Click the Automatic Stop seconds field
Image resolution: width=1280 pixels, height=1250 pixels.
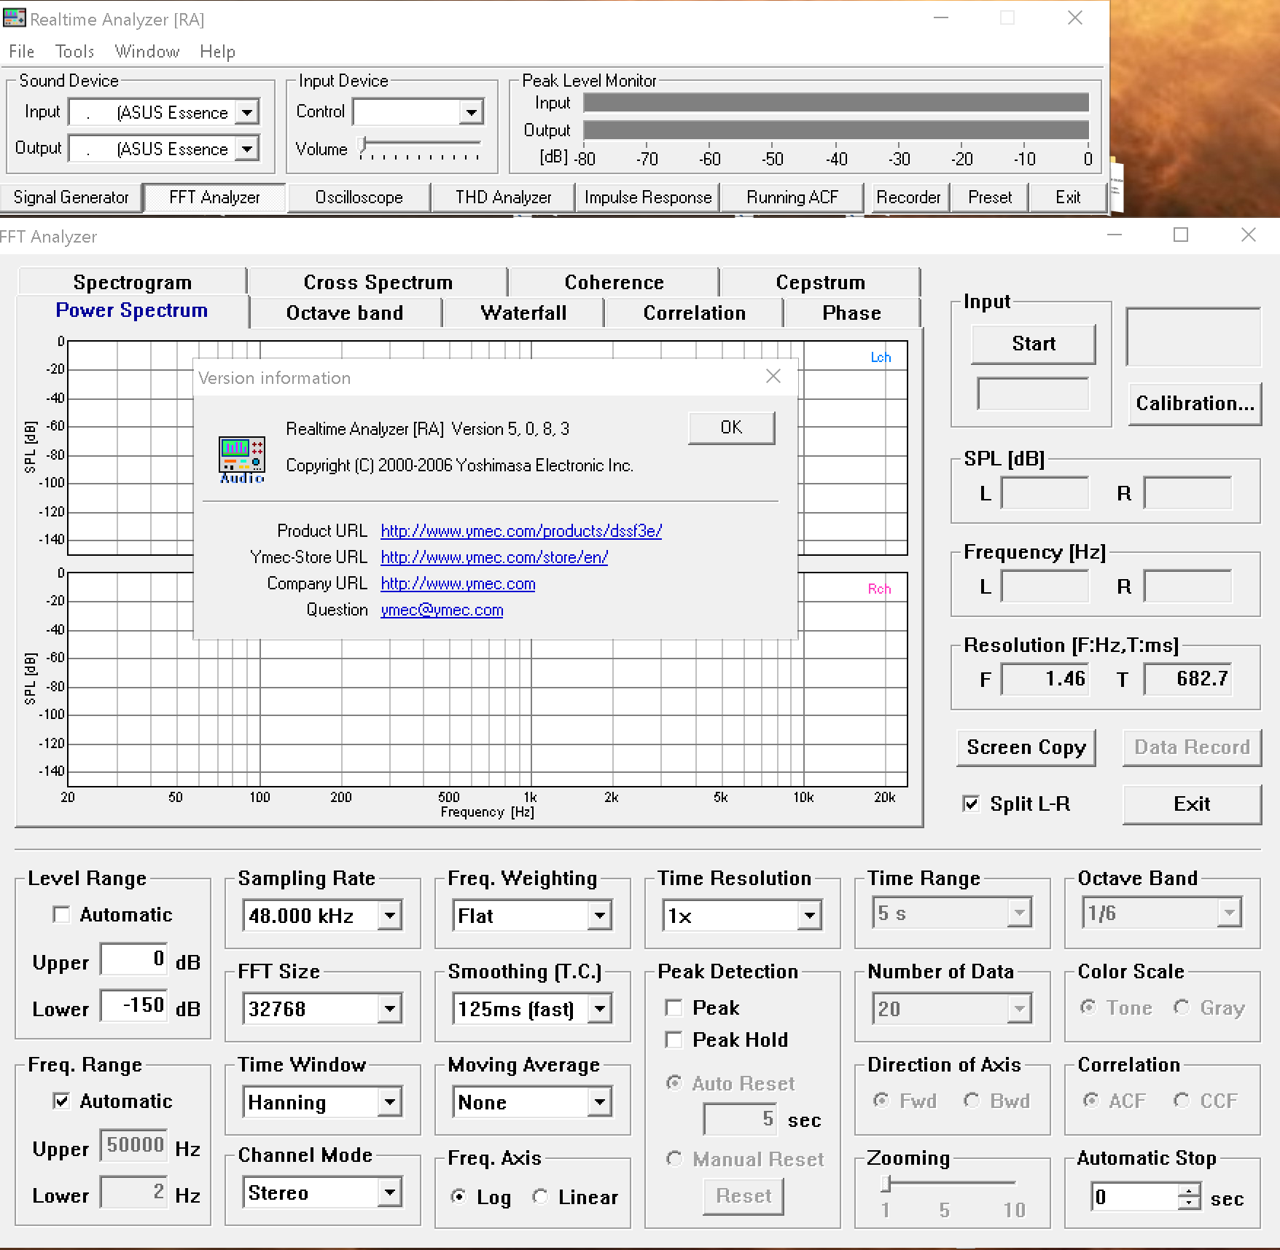[x=1134, y=1197]
